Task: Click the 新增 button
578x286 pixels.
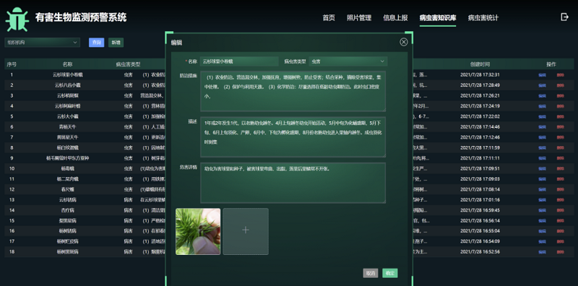Action: pyautogui.click(x=116, y=43)
